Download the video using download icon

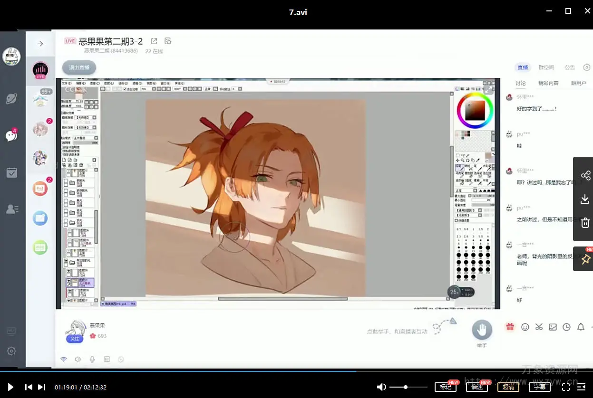pyautogui.click(x=585, y=199)
